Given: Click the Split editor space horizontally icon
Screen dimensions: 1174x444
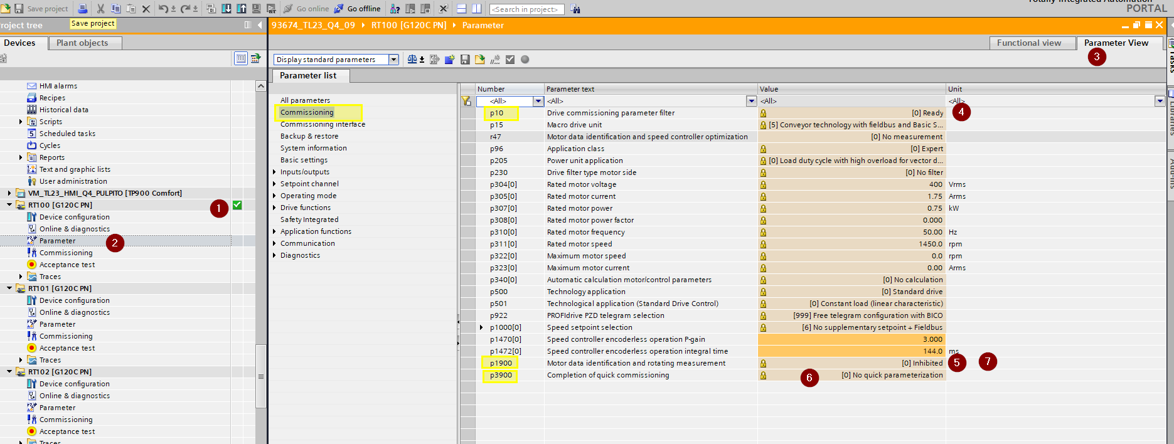Looking at the screenshot, I should pyautogui.click(x=462, y=9).
